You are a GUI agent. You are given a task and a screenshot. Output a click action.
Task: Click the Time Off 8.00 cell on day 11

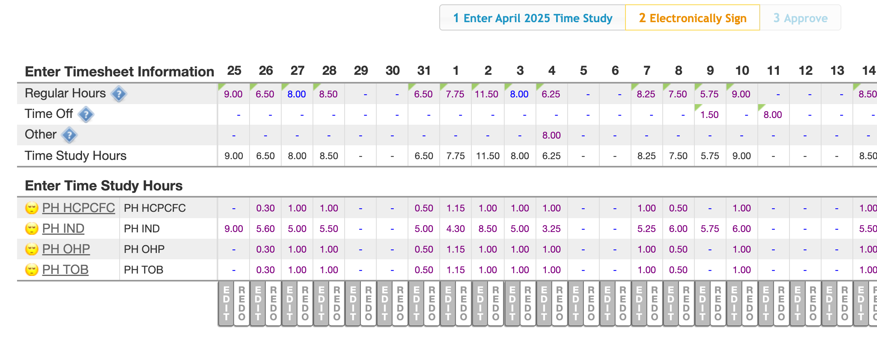point(772,115)
